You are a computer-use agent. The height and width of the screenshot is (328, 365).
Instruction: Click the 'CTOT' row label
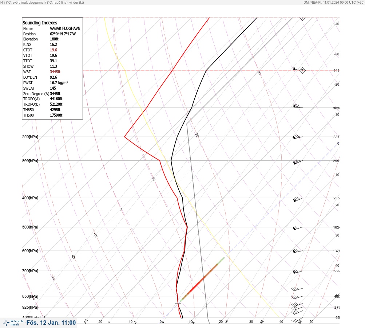pyautogui.click(x=28, y=50)
